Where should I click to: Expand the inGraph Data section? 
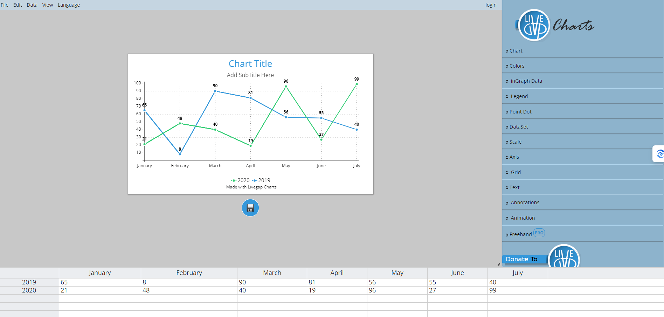coord(526,81)
